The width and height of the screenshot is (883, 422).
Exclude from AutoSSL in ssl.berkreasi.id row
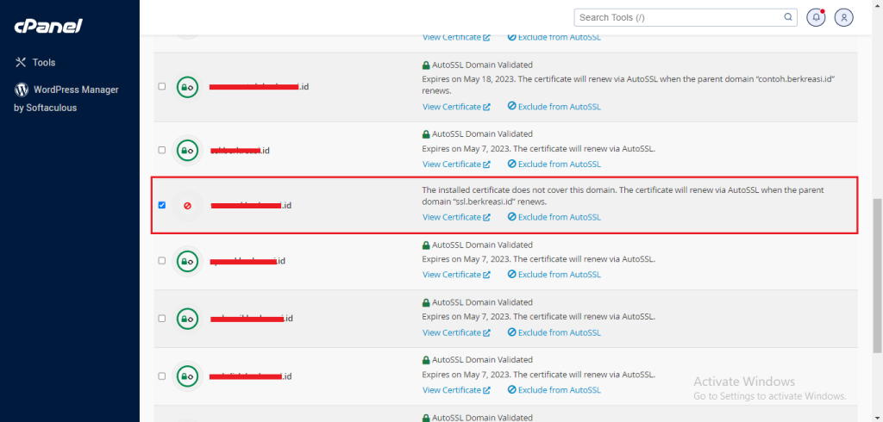point(554,217)
